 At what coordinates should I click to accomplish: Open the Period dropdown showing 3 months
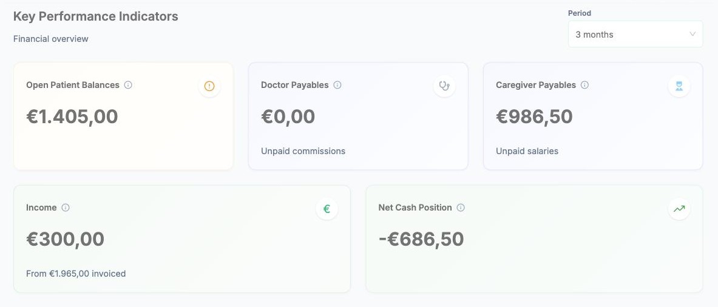(x=635, y=34)
